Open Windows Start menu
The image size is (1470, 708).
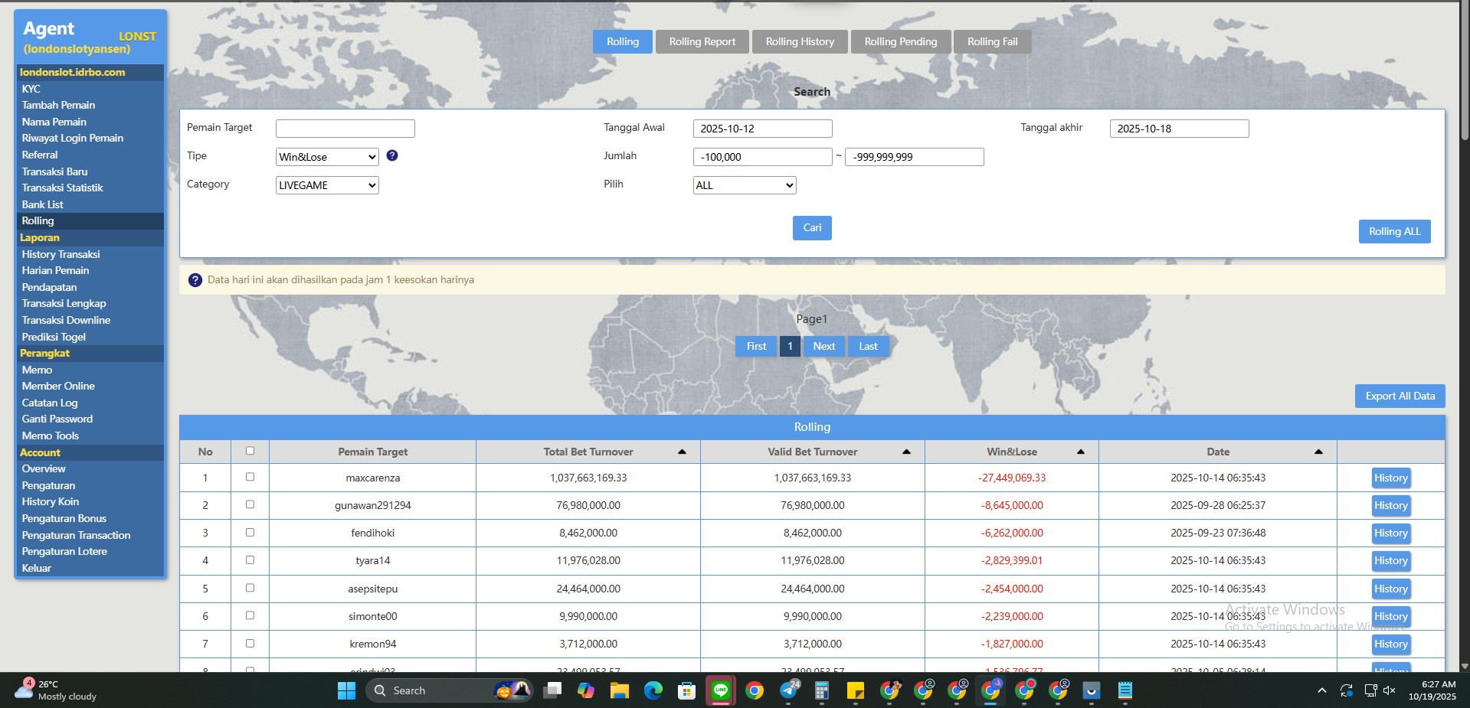346,690
